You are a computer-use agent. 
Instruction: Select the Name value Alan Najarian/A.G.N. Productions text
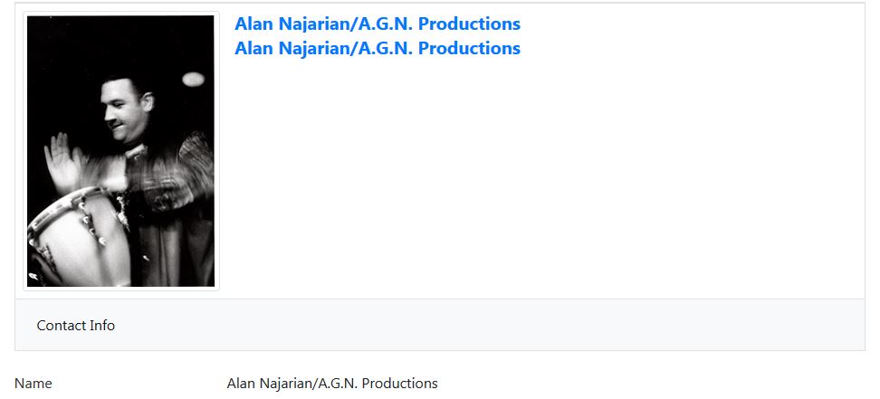332,384
